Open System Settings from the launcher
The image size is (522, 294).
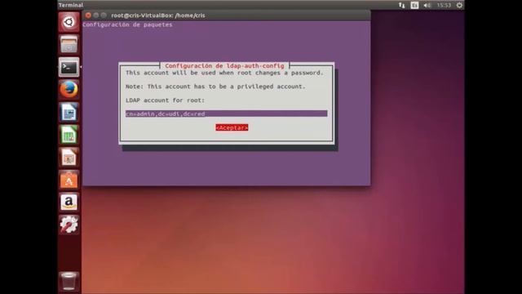pyautogui.click(x=69, y=225)
